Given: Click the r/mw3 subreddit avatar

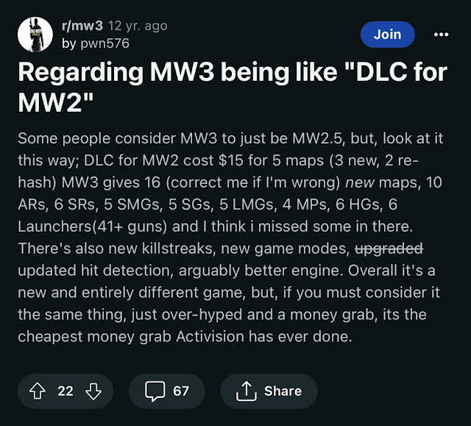Looking at the screenshot, I should point(35,35).
